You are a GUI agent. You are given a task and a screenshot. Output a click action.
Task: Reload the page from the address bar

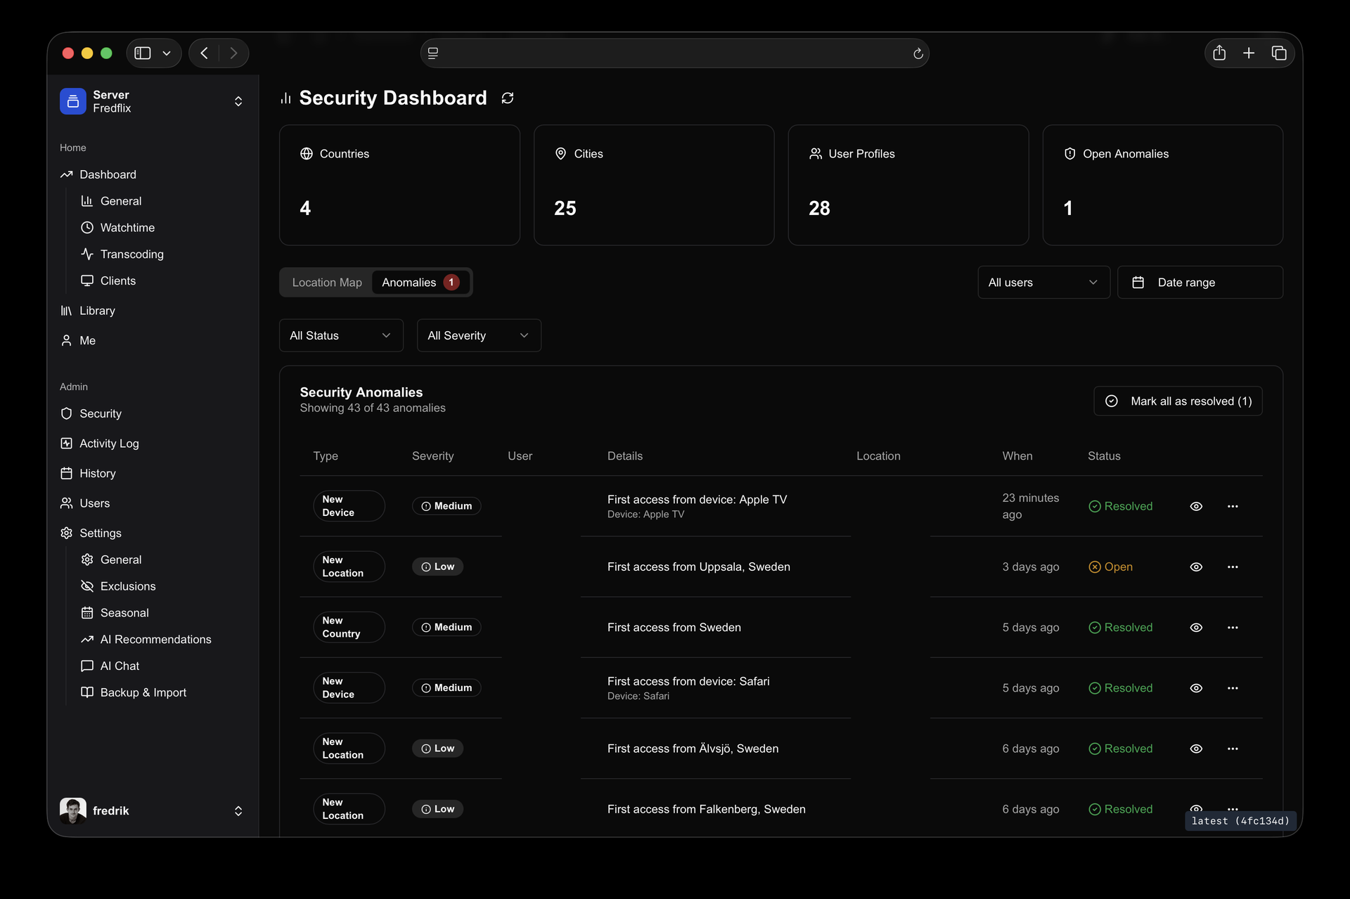pyautogui.click(x=918, y=53)
